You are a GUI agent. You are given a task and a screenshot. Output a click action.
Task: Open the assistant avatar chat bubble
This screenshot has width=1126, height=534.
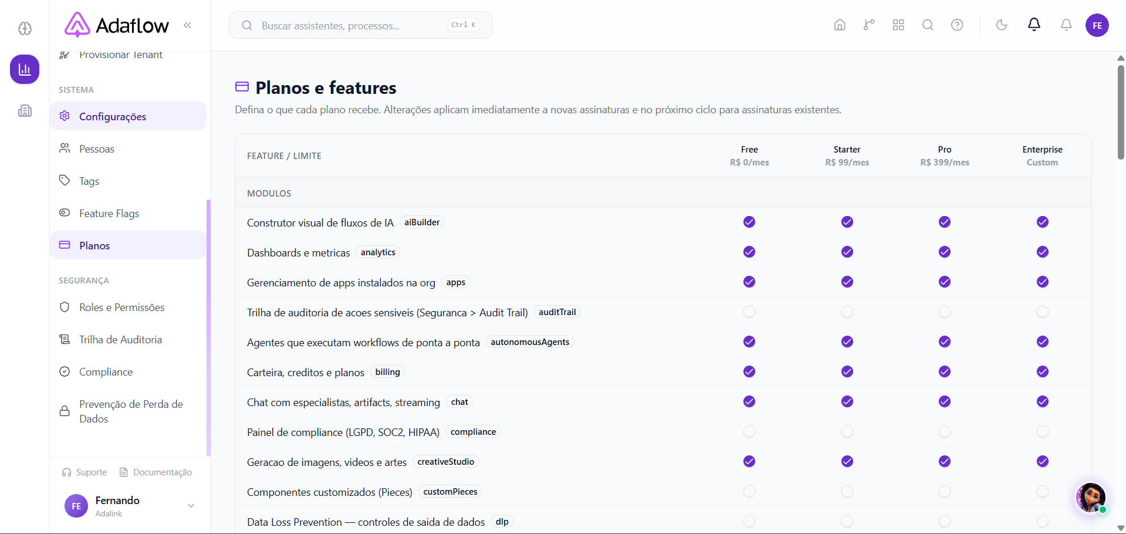[x=1091, y=498]
